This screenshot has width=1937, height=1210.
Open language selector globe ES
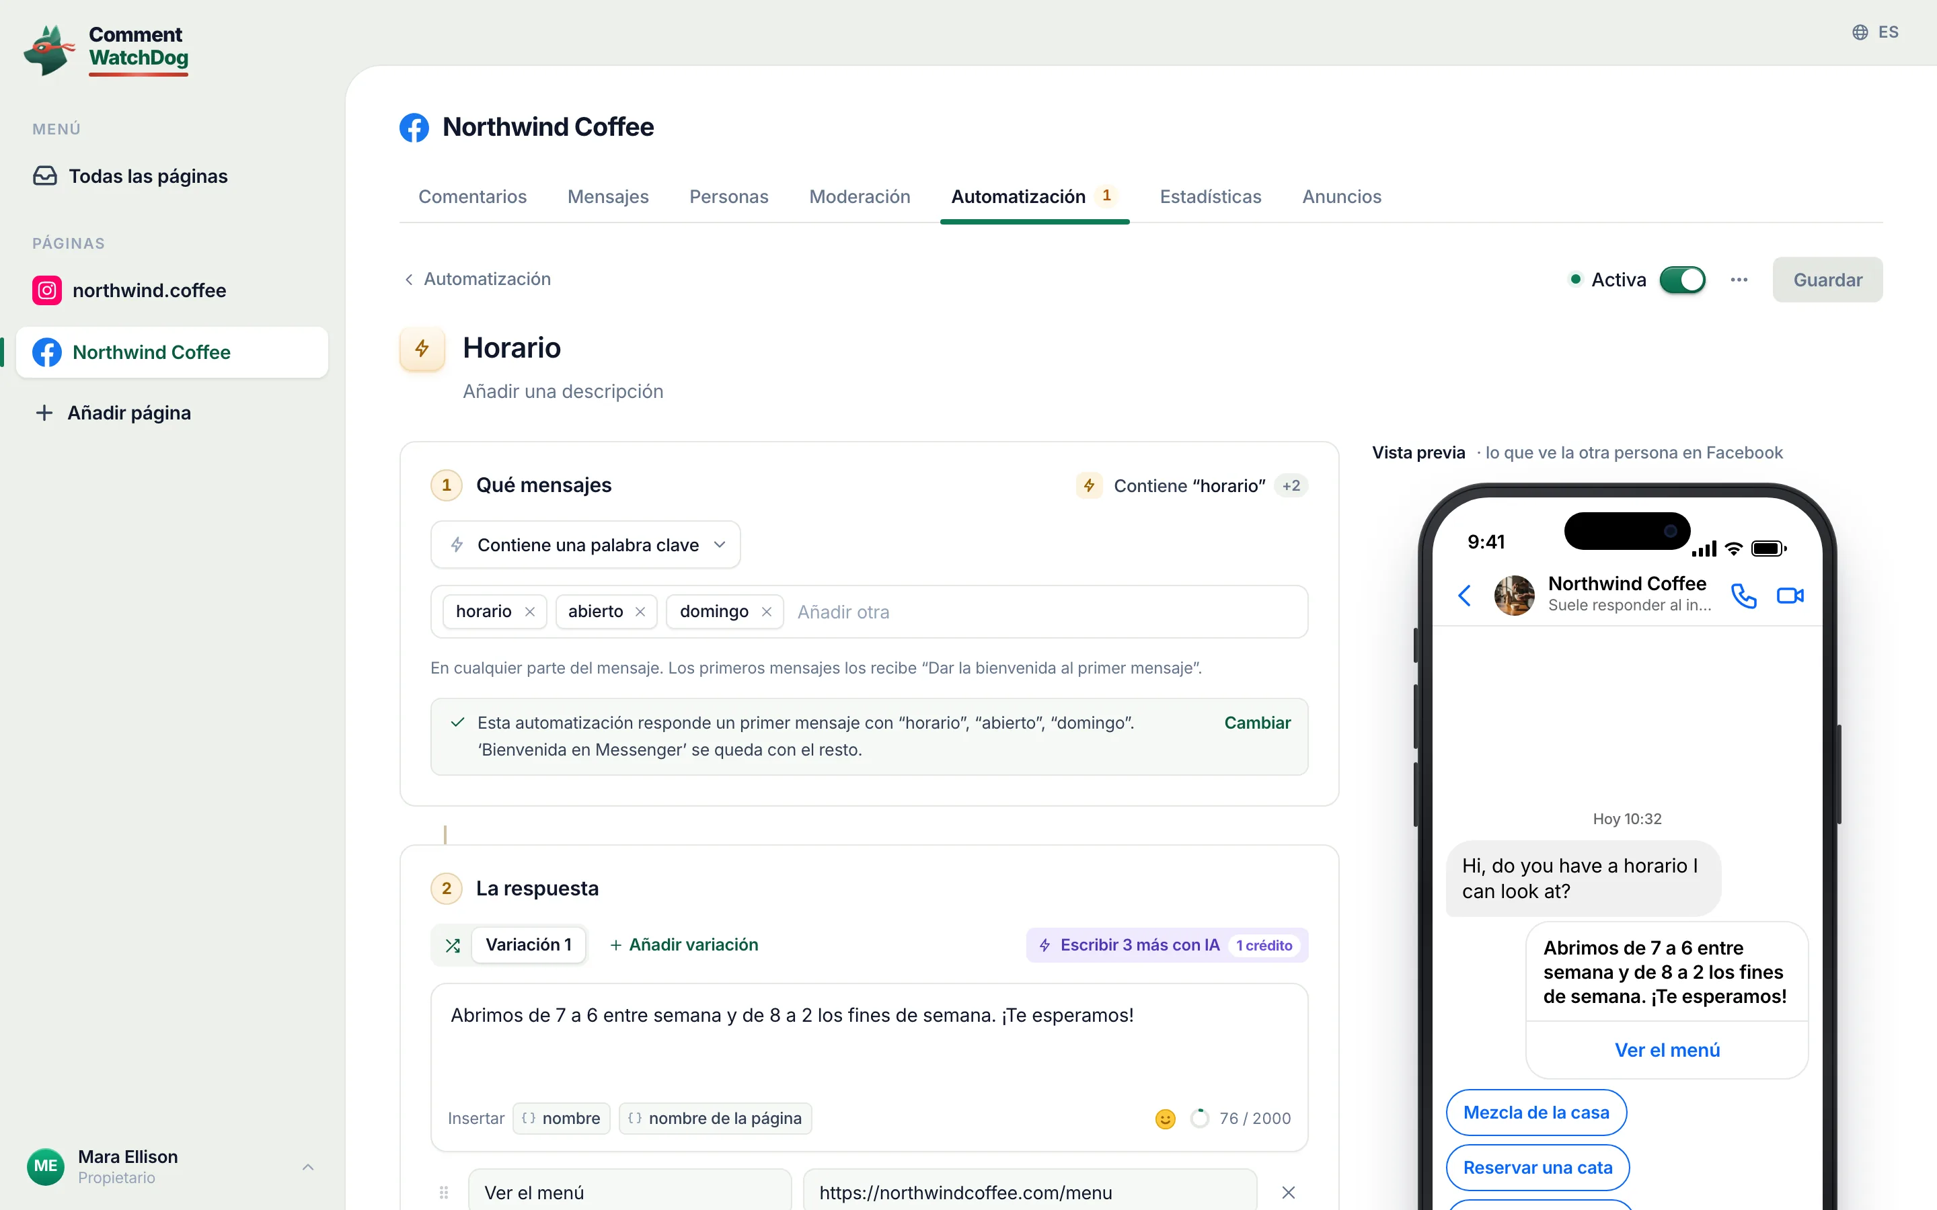pos(1874,32)
